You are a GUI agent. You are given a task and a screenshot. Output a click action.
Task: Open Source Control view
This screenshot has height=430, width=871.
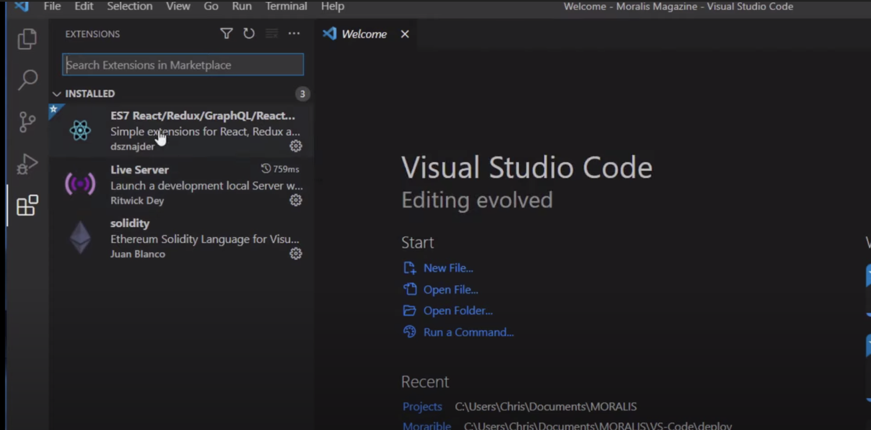tap(27, 122)
